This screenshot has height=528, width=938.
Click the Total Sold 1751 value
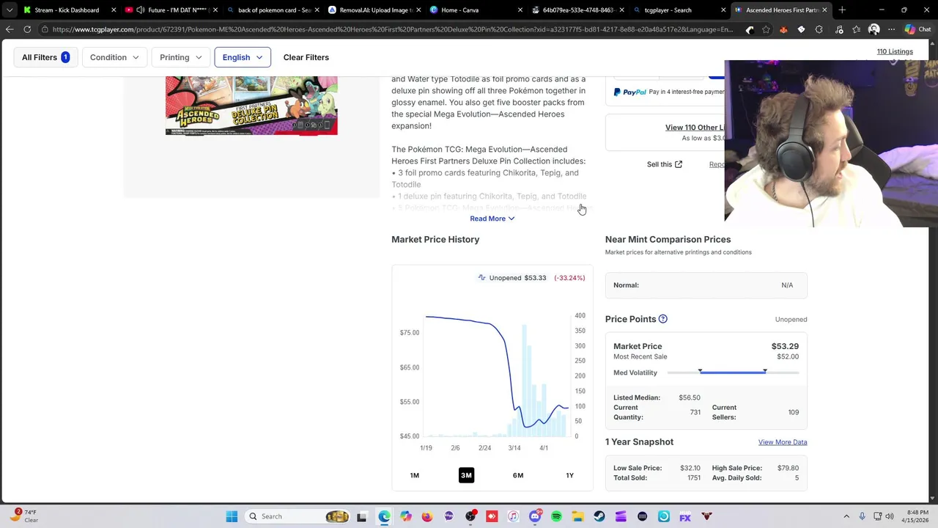693,478
